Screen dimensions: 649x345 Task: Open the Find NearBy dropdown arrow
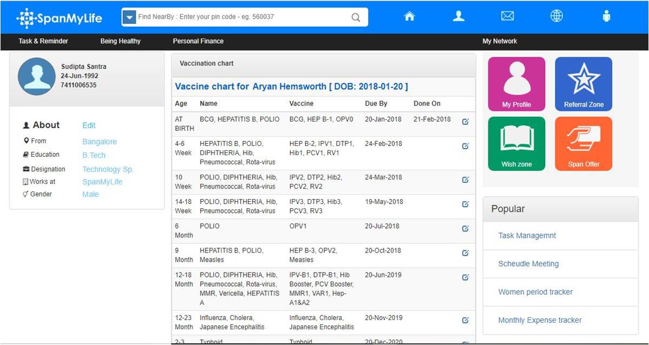[129, 17]
